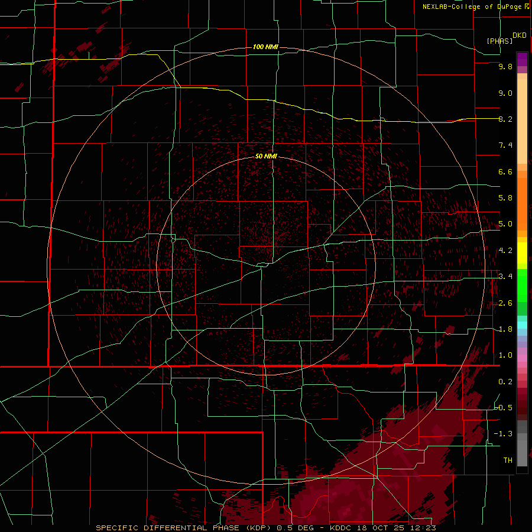532x532 pixels.
Task: Select the 9.8 scale value
Action: pos(505,66)
